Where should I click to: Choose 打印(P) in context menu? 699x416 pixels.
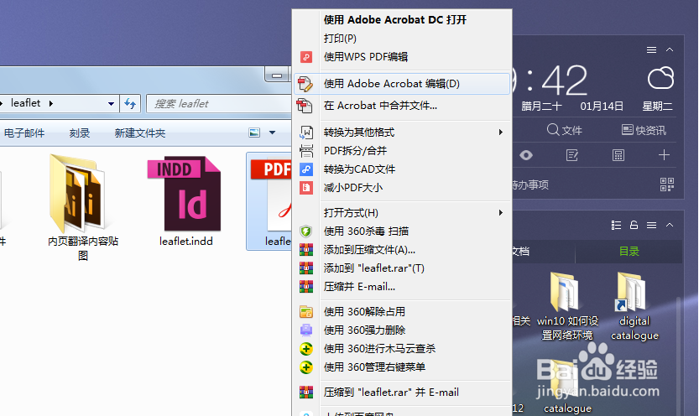point(340,39)
